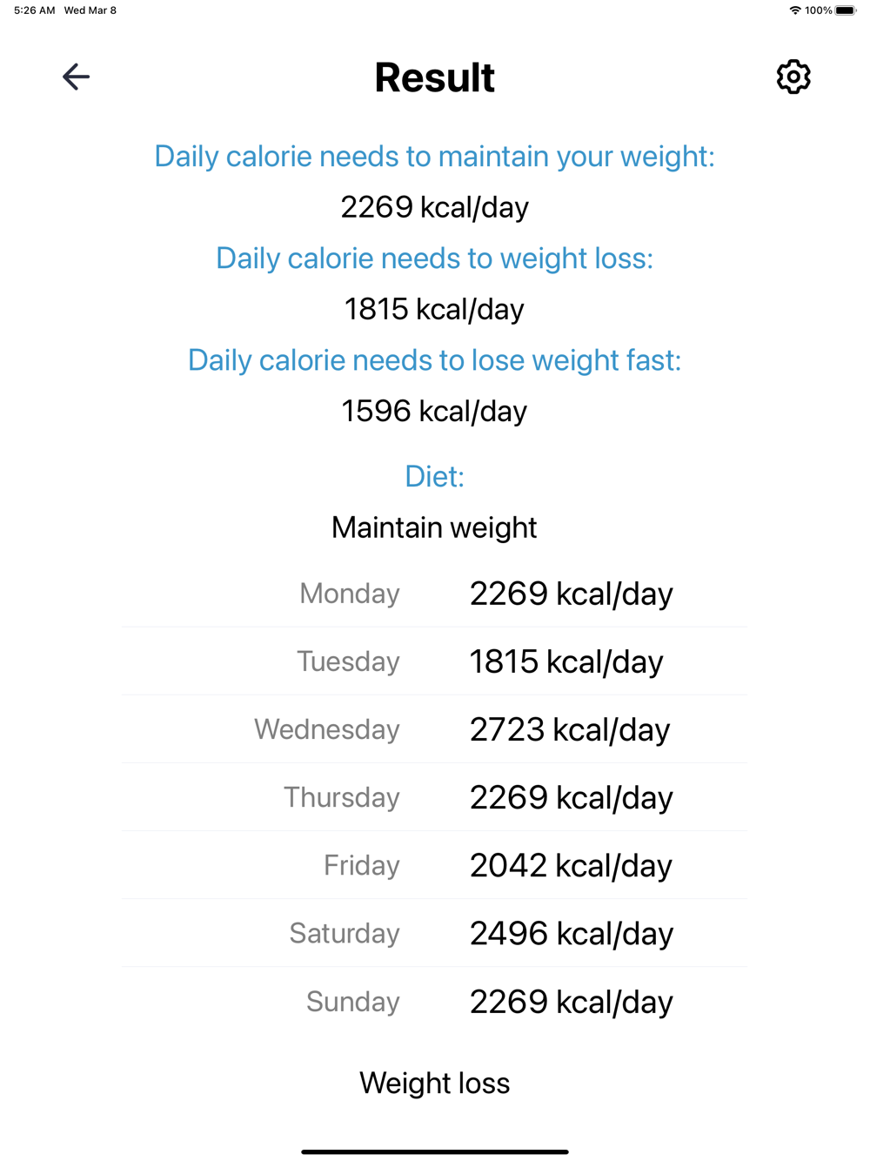Image resolution: width=870 pixels, height=1161 pixels.
Task: Tap the 1596 kcal/day value
Action: pyautogui.click(x=434, y=411)
